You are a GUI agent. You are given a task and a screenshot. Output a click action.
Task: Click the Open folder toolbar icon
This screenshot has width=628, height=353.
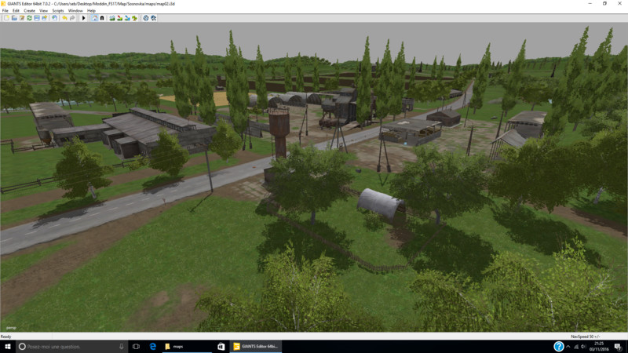[x=14, y=17]
